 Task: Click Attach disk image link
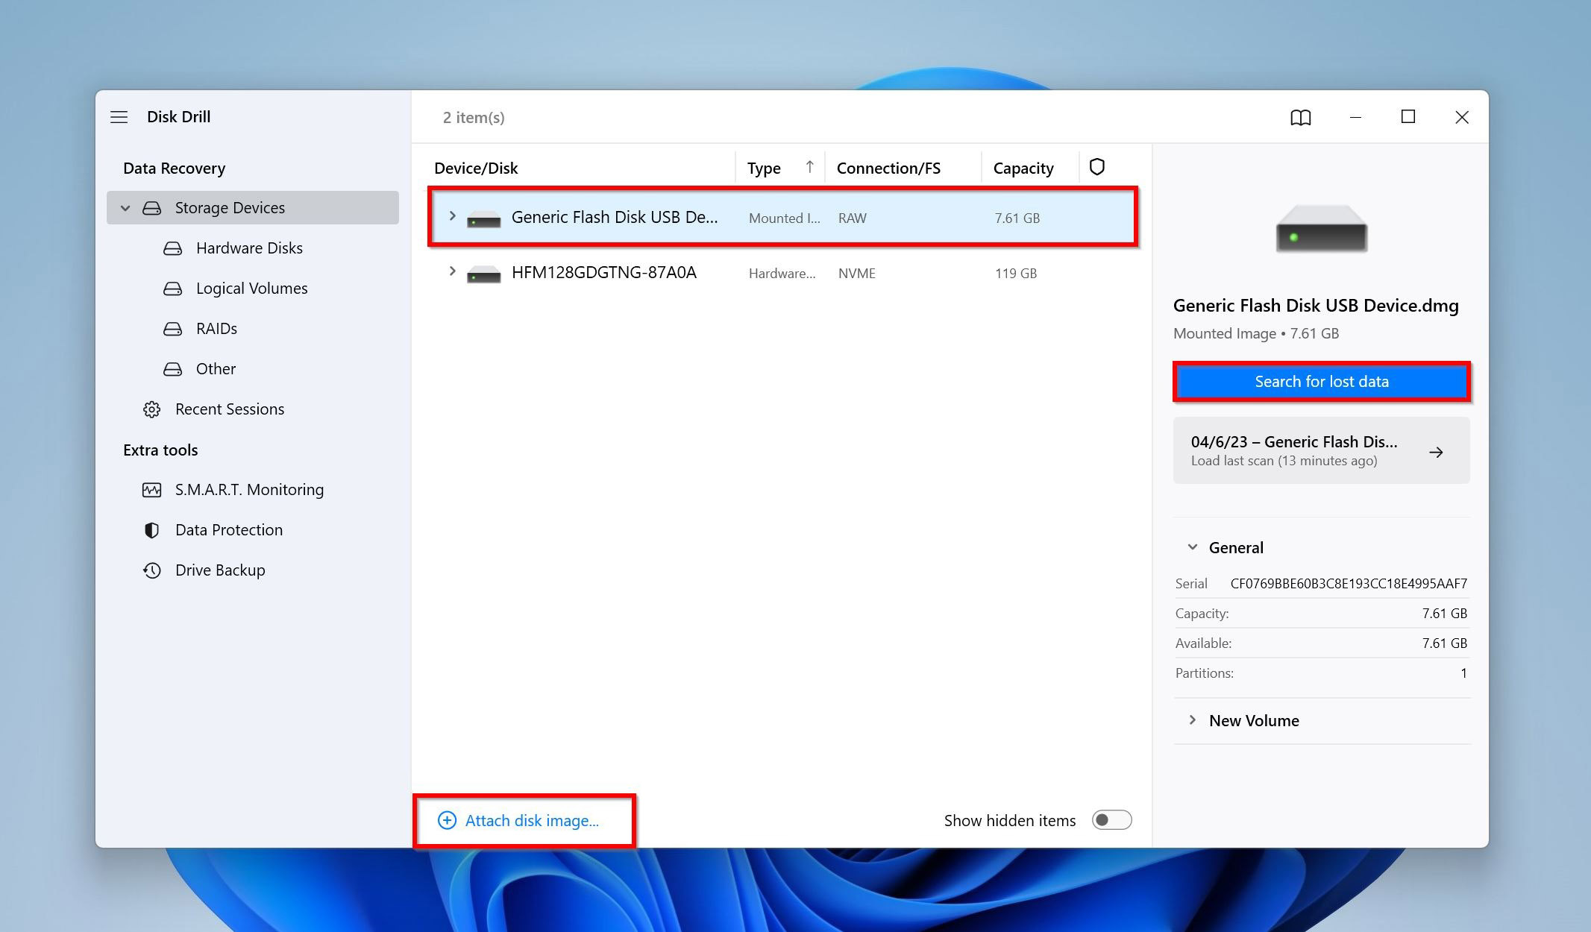(x=532, y=820)
